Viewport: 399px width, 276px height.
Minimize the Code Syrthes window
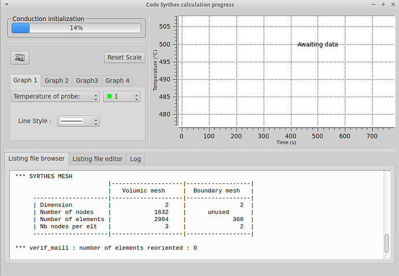[374, 5]
